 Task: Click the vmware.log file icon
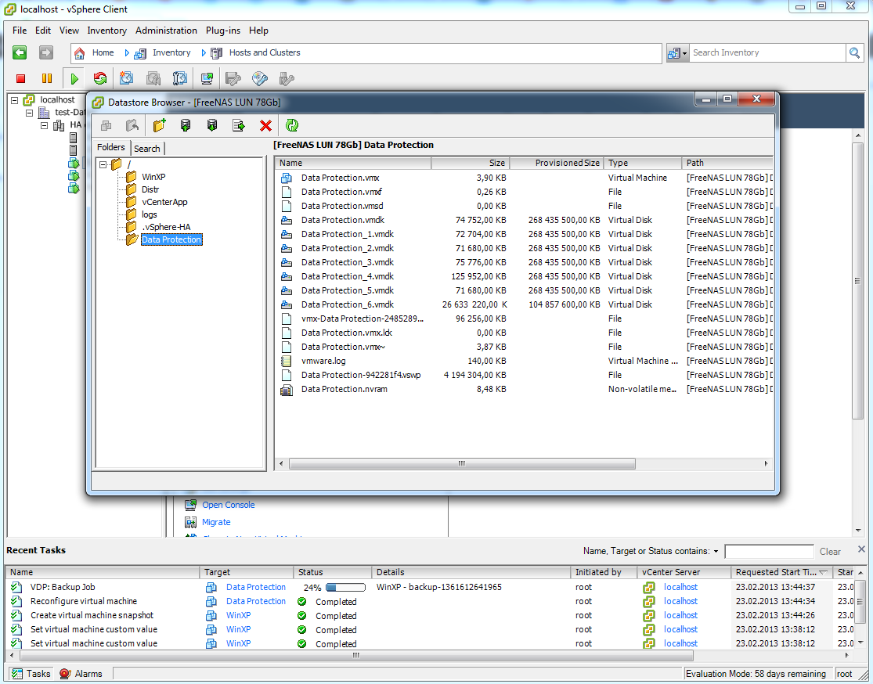(287, 362)
